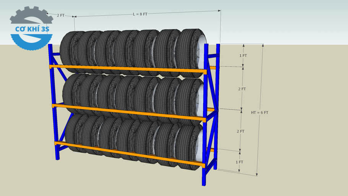Select the lower '2 FT' height dimension label
Image resolution: width=348 pixels, height=196 pixels.
tap(241, 131)
